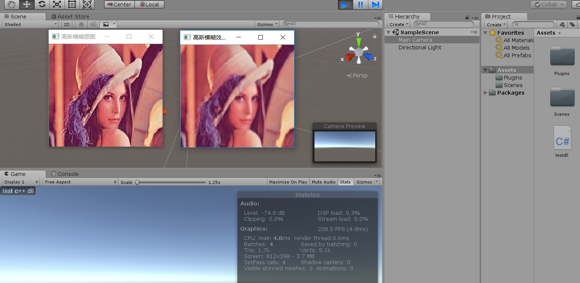Toggle 2D scene view mode

[66, 24]
